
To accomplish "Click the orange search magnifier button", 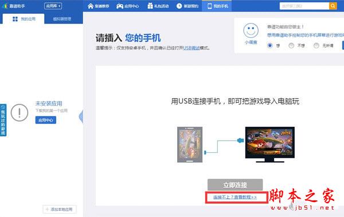I will [333, 6].
